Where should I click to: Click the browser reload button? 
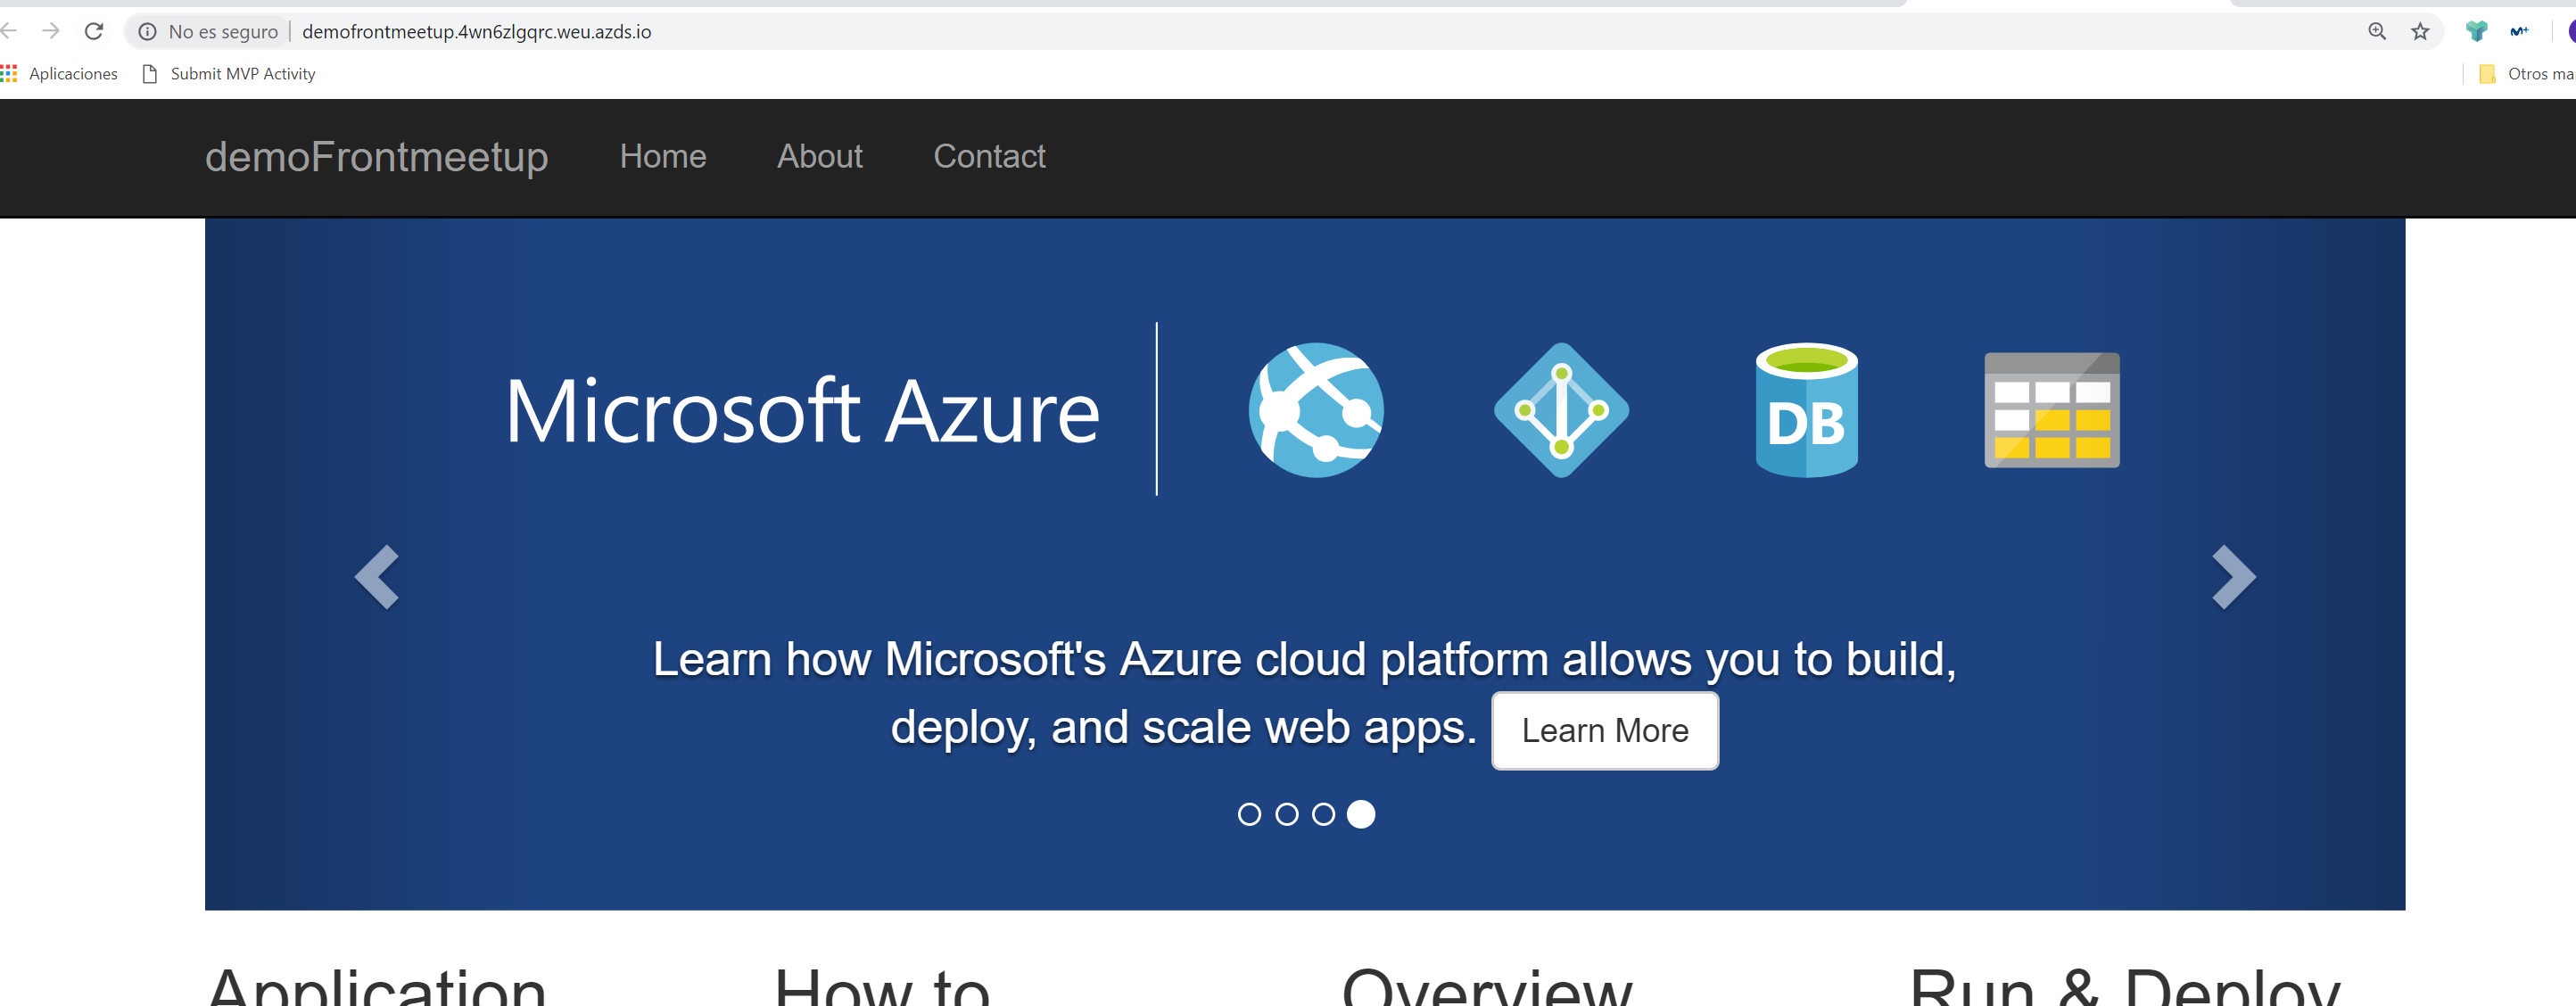pyautogui.click(x=94, y=31)
